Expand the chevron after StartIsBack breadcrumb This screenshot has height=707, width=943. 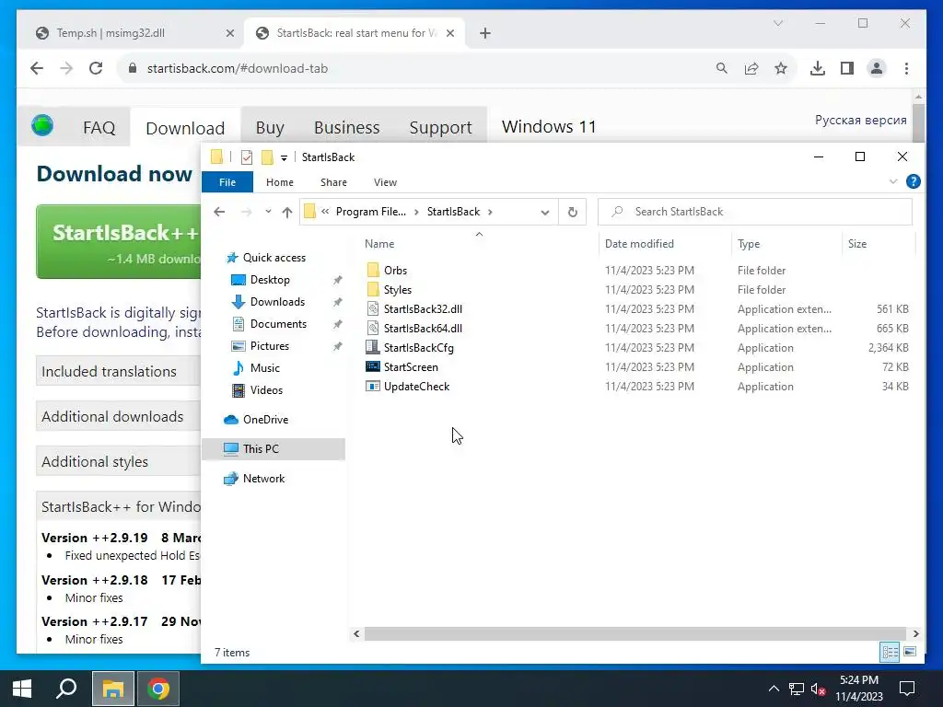coord(490,212)
